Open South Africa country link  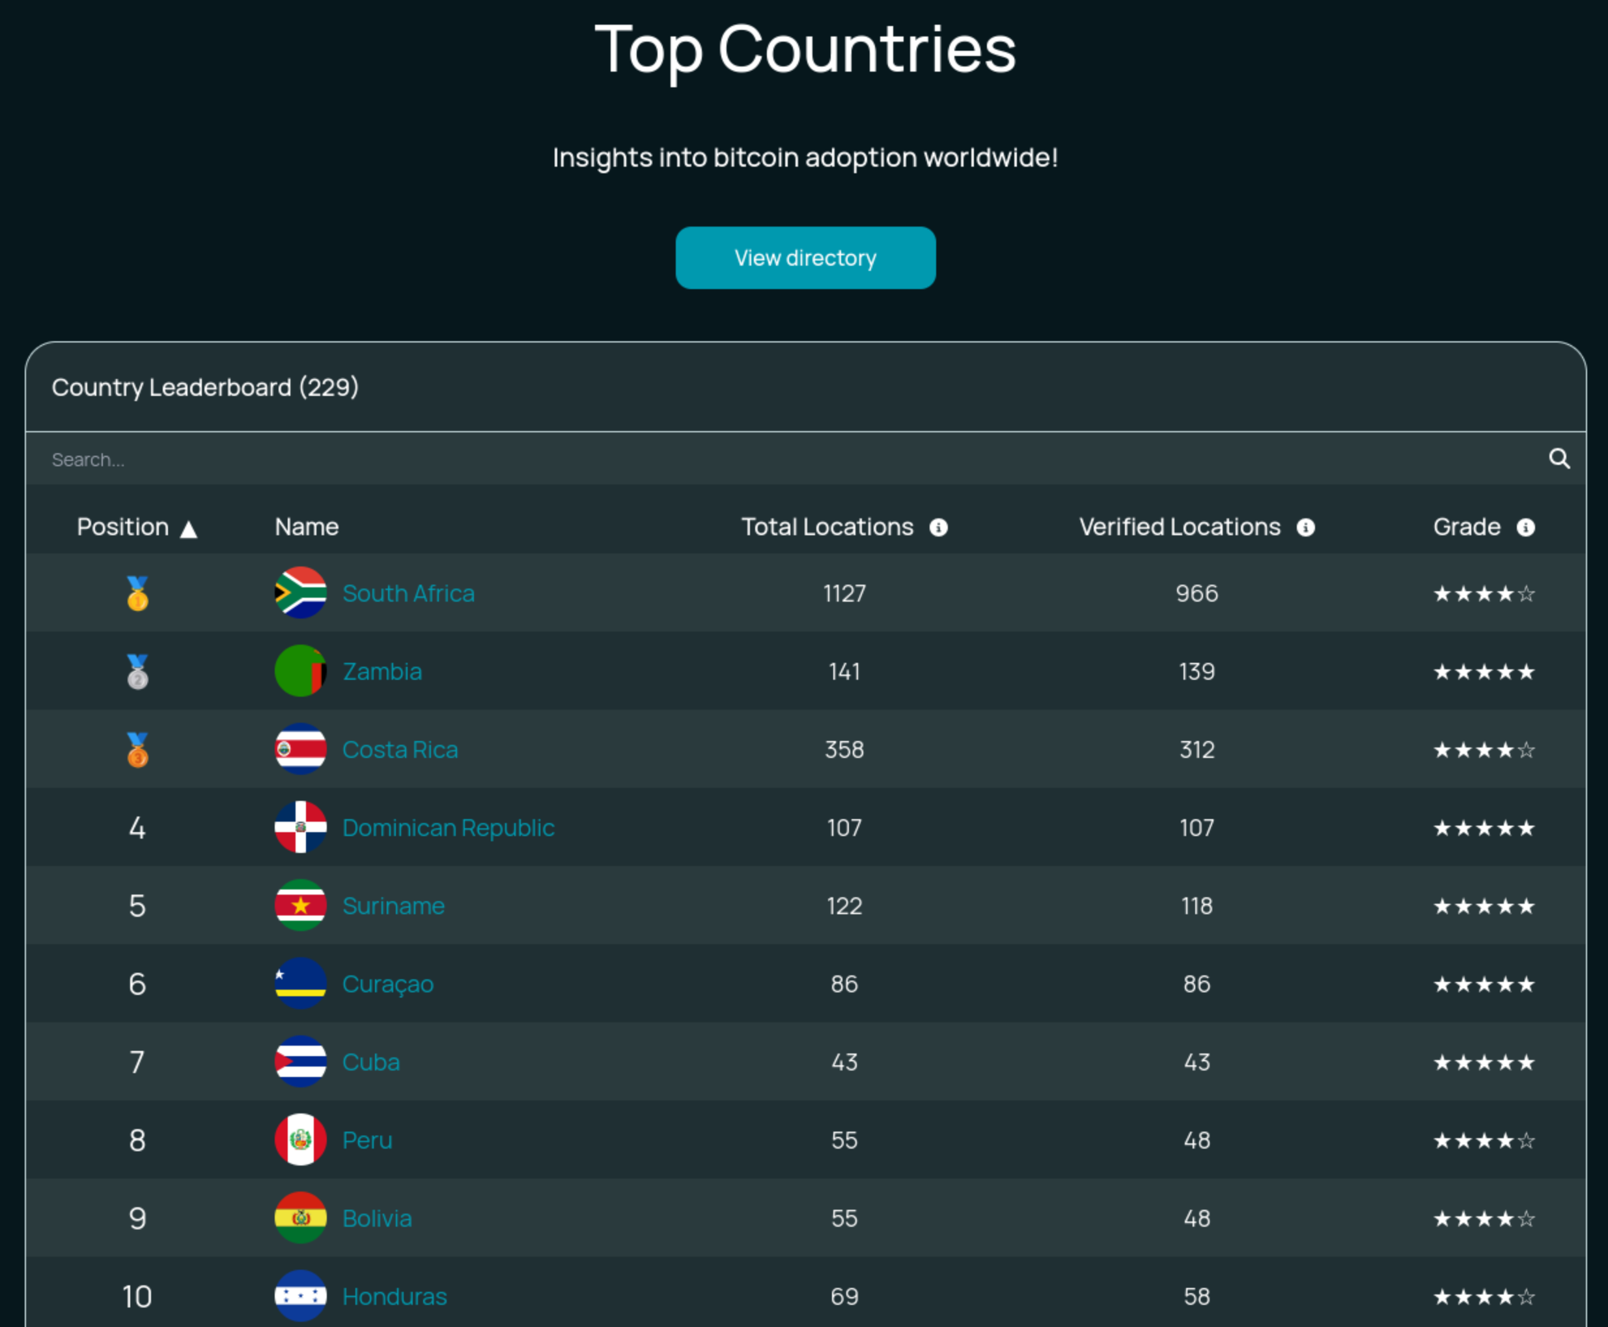coord(408,593)
